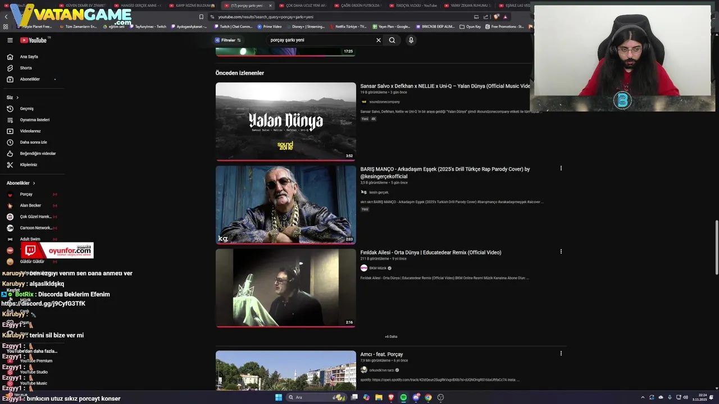Screen dimensions: 719x404
Task: Open BKM Müzik channel link
Action: coord(377,268)
